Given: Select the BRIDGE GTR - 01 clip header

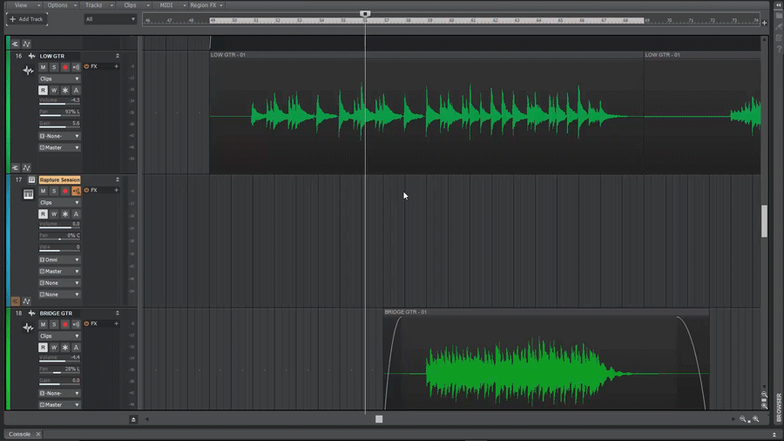Looking at the screenshot, I should (546, 312).
